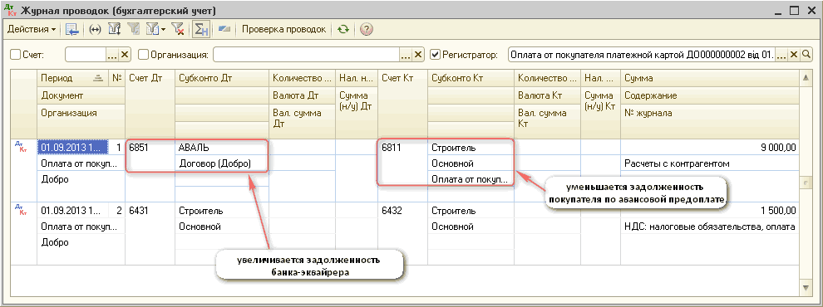Image resolution: width=823 pixels, height=307 pixels.
Task: Click the Субконто Кт column header
Action: 471,78
